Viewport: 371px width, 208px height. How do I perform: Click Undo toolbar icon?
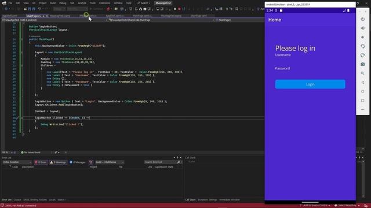(x=39, y=9)
